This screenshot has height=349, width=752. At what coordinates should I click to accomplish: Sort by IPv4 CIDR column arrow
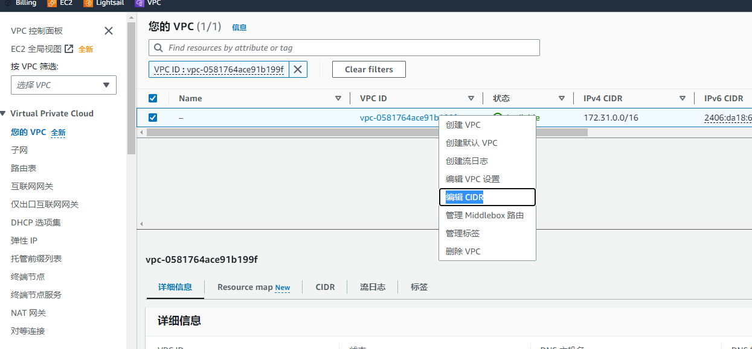coord(683,98)
